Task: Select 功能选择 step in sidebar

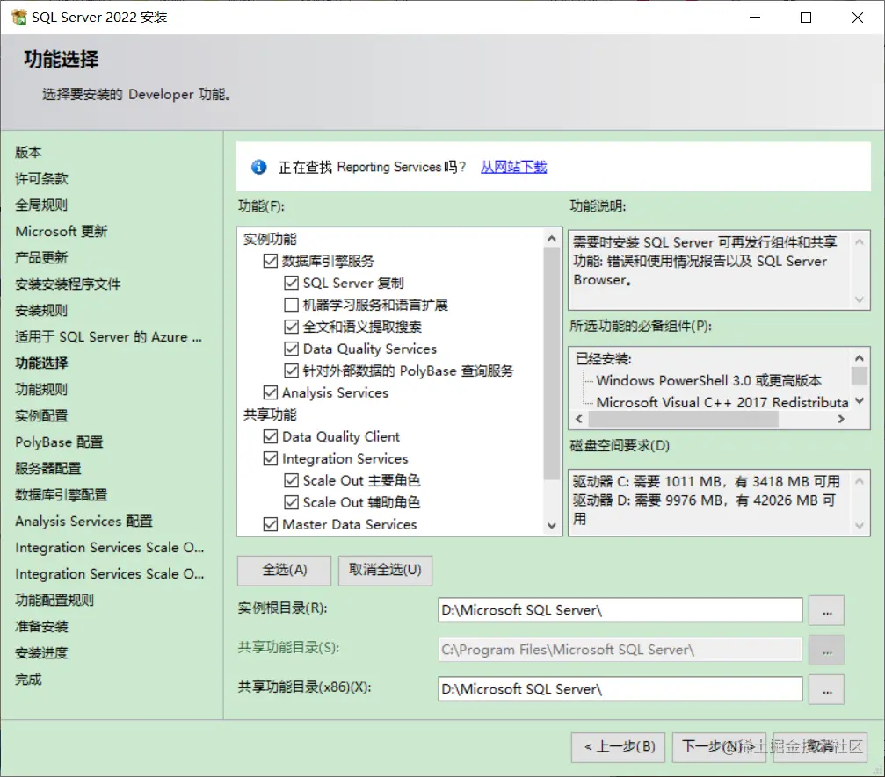Action: point(41,363)
